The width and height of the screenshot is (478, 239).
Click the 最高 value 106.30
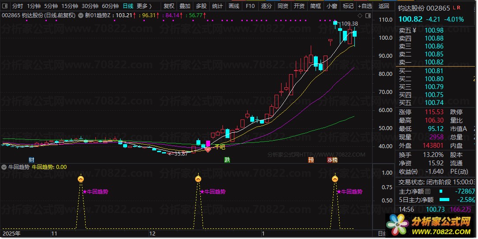(x=434, y=120)
